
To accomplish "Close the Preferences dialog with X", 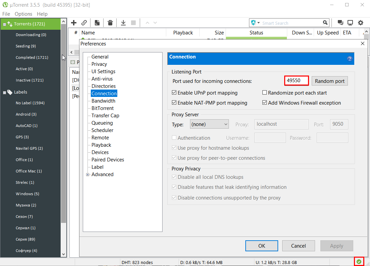I will coord(363,43).
